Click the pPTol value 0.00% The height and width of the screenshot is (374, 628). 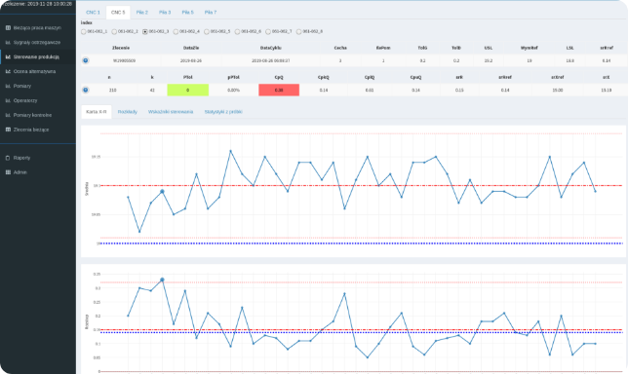tap(233, 91)
